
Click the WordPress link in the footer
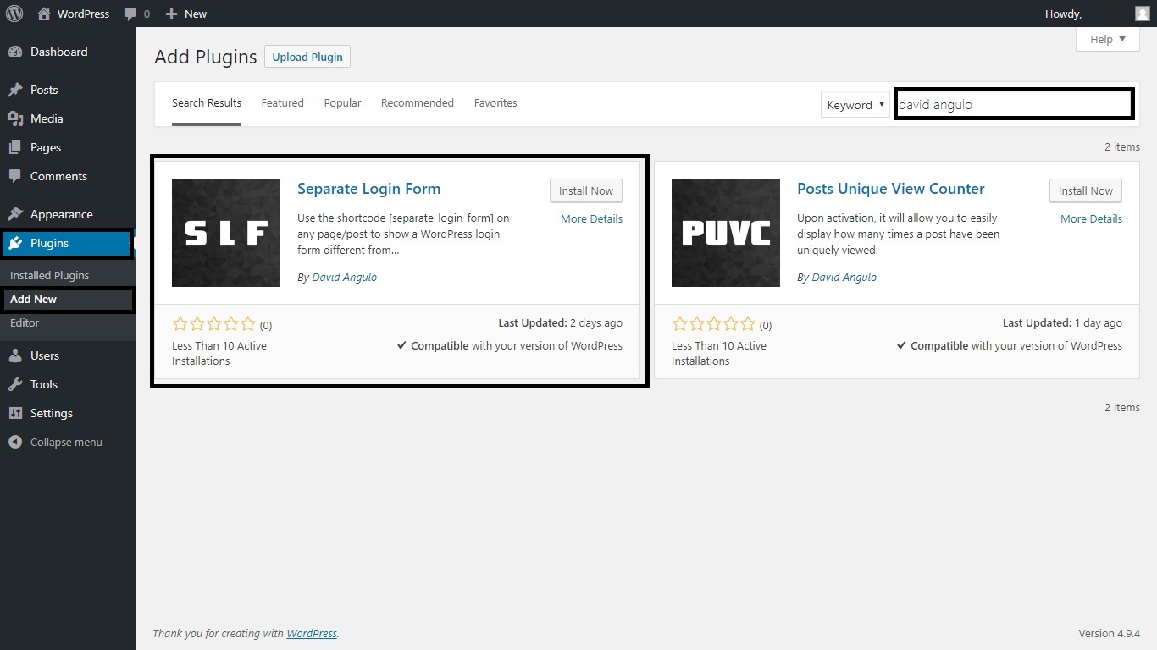[x=312, y=633]
